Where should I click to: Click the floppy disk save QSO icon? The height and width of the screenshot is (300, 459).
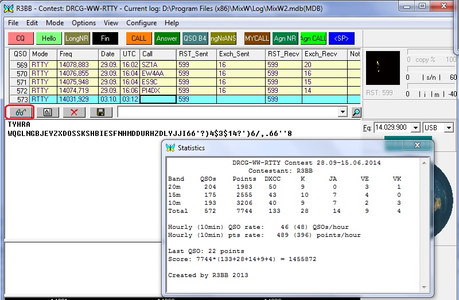click(x=100, y=112)
